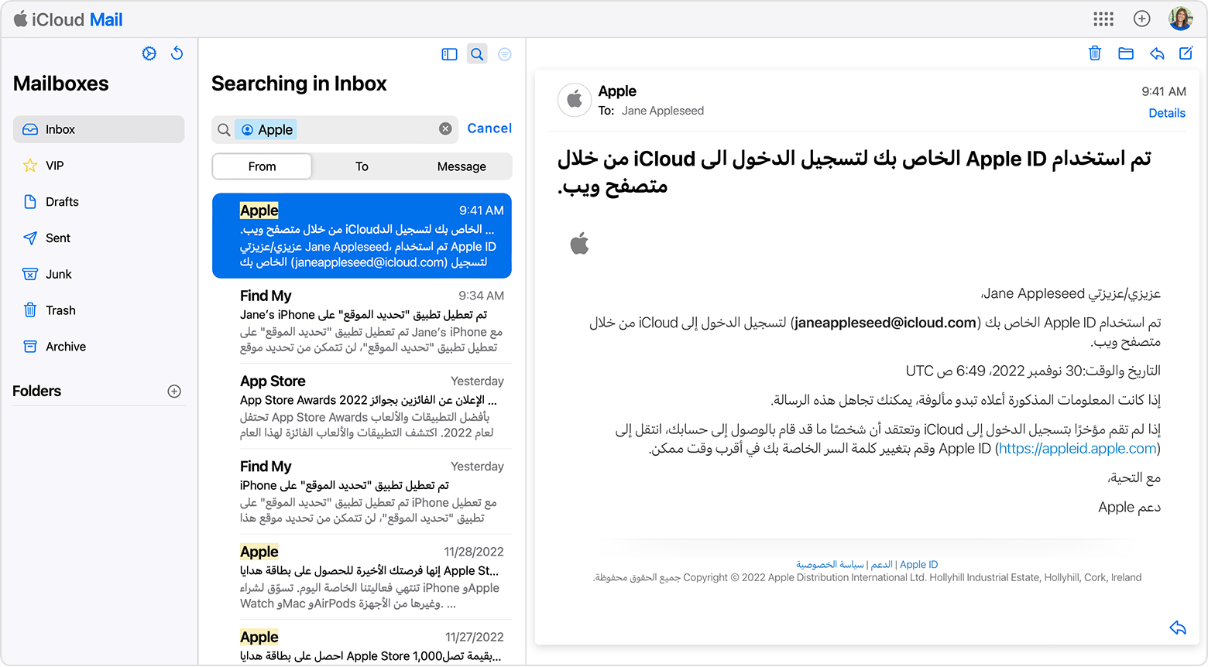Open the Junk mailbox

(x=98, y=275)
